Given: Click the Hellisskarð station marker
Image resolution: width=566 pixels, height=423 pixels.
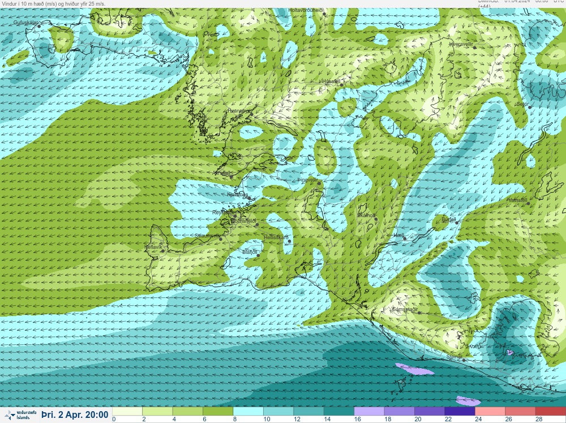Looking at the screenshot, I should (x=289, y=241).
